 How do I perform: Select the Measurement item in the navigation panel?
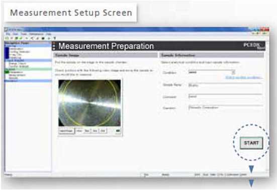17,75
